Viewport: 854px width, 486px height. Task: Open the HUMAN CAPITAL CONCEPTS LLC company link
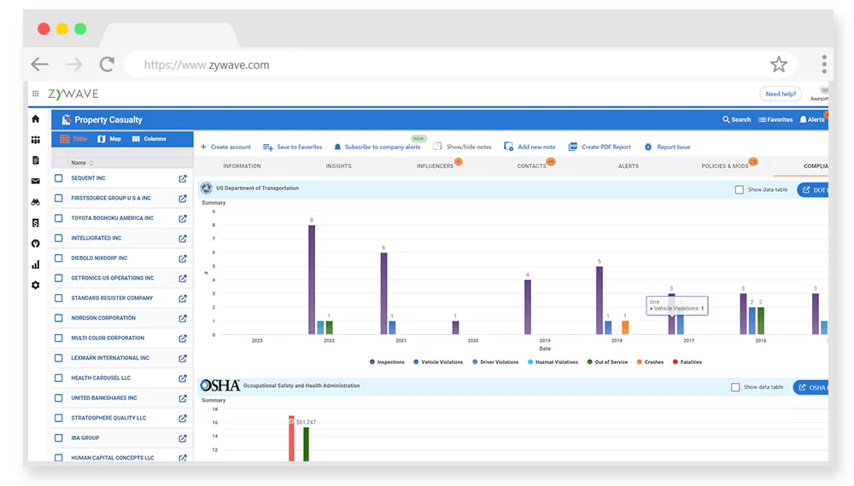coord(112,458)
